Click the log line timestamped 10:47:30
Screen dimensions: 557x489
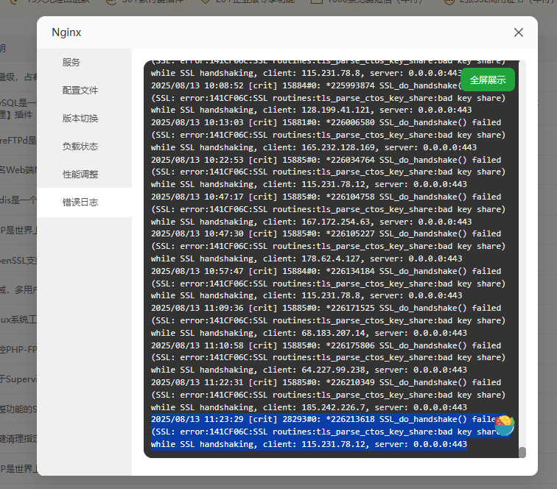pos(326,233)
